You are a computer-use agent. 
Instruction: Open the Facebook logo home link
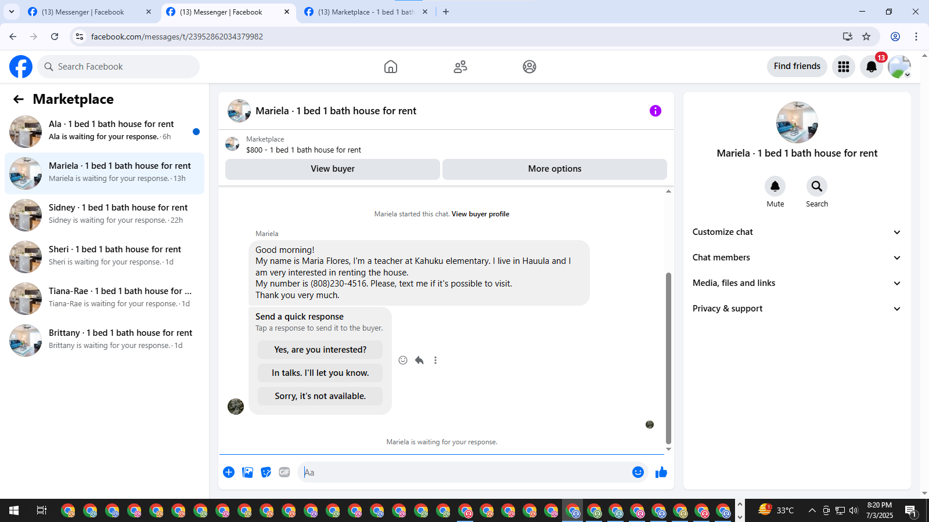coord(21,67)
